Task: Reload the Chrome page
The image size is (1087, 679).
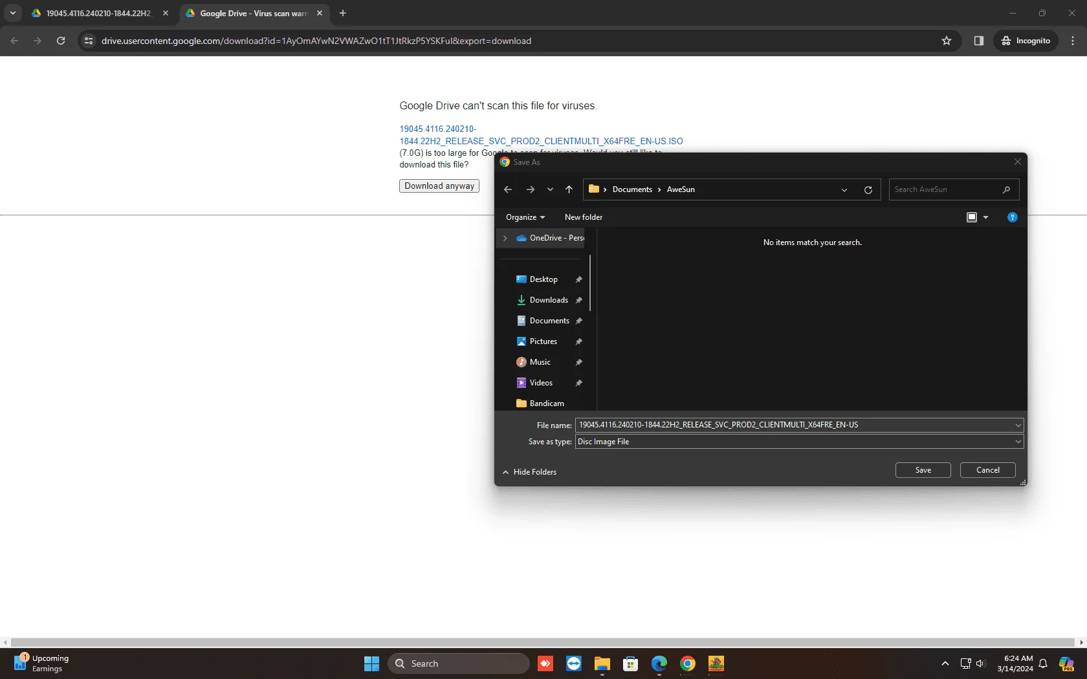Action: 61,41
